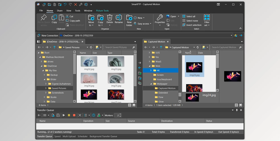Click the refresh icon beside Saved Pictures path

pyautogui.click(x=91, y=47)
